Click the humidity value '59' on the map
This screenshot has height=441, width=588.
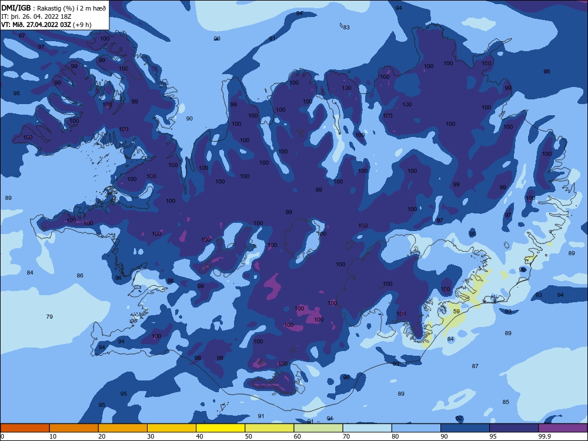tap(456, 311)
